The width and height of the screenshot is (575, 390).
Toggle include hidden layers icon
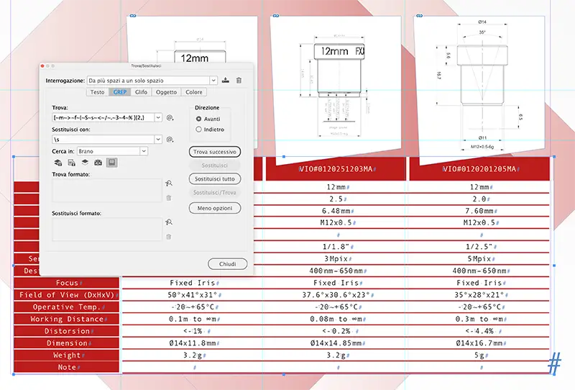pos(84,163)
